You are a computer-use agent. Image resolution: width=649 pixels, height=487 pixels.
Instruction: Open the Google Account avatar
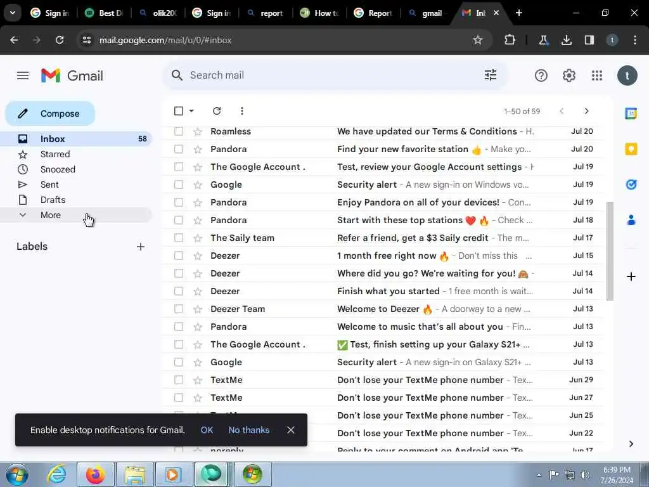pos(627,75)
